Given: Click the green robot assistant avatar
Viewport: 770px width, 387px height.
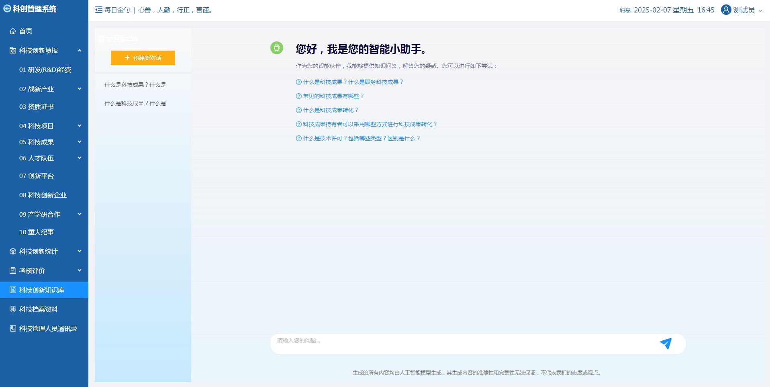Looking at the screenshot, I should (x=276, y=48).
